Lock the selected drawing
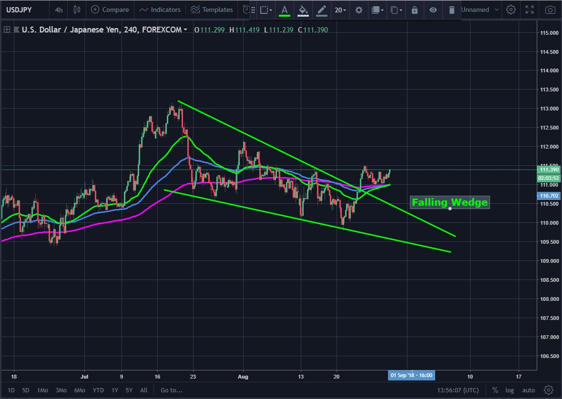This screenshot has width=562, height=399. tap(415, 10)
